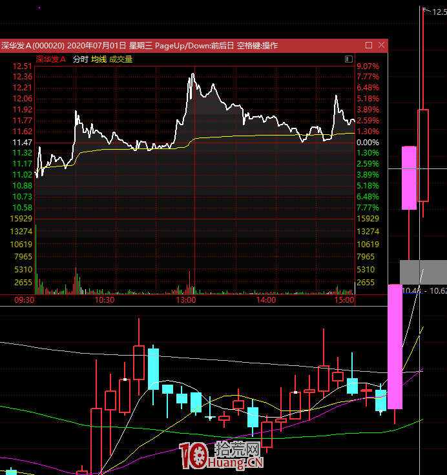Screen dimensions: 447x475
Task: Click the gray gap box on the daily chart
Action: pos(423,272)
